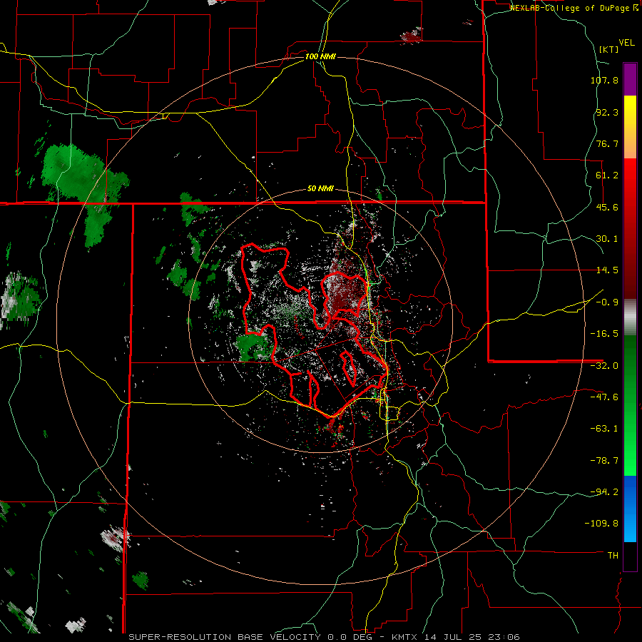Viewport: 642px width, 642px height.
Task: Select the -16.5 scale value
Action: coord(604,334)
